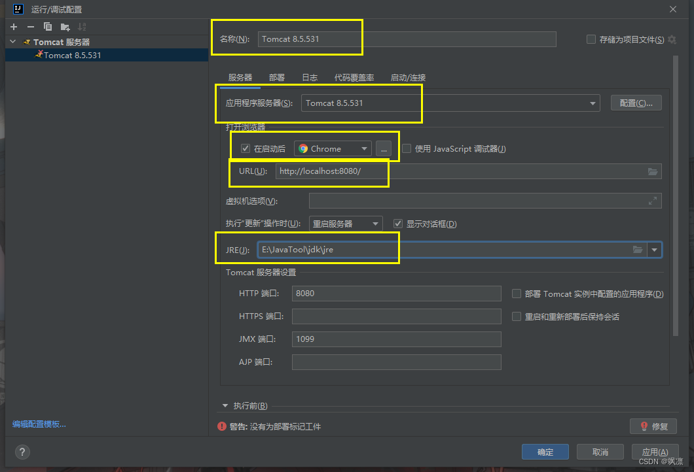Click the Remove Configuration minus icon

tap(31, 27)
